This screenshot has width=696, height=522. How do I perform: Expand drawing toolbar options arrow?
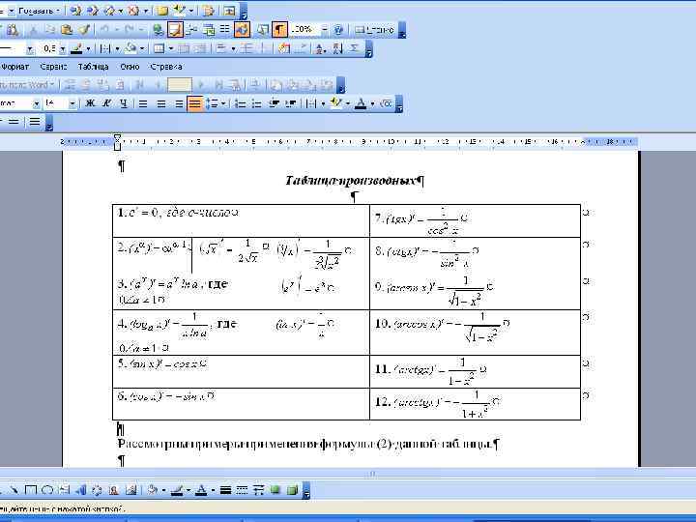306,491
